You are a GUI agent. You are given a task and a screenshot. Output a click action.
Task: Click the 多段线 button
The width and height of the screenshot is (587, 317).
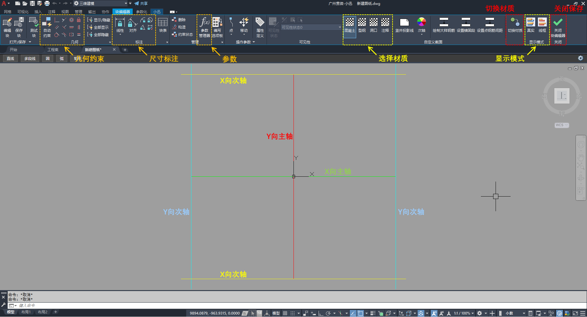pyautogui.click(x=30, y=58)
